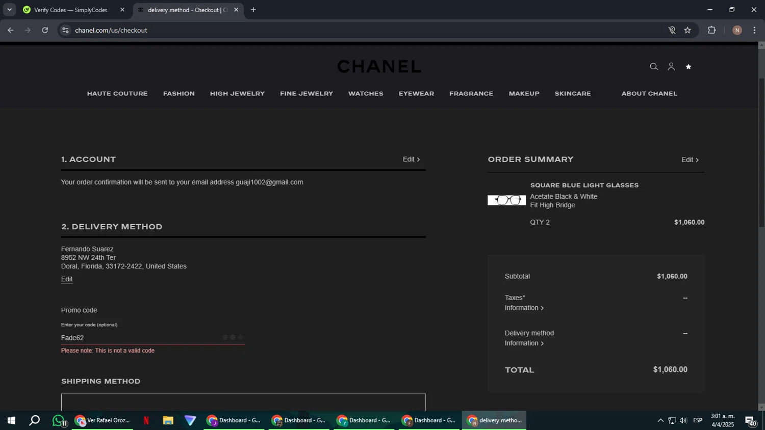Open the HIGH JEWELRY menu

[x=237, y=94]
